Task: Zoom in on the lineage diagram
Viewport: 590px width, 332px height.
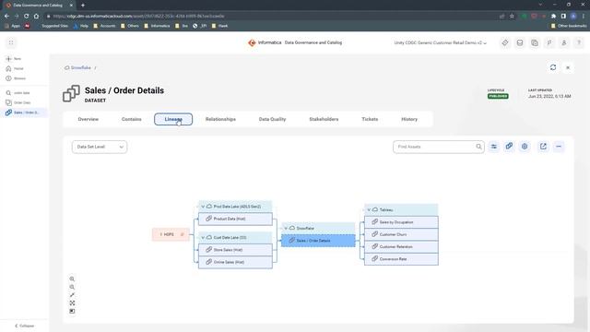Action: (x=72, y=279)
